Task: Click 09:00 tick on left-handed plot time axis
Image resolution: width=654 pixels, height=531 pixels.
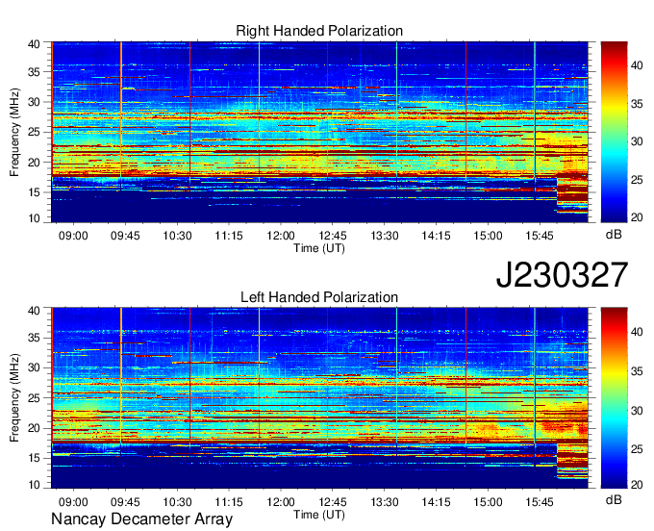Action: click(73, 502)
